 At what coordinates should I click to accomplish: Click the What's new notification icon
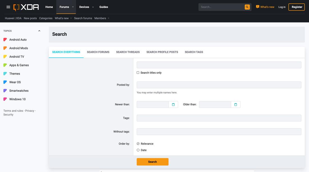pos(257,6)
